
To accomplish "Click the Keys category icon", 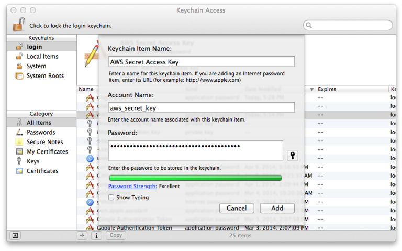I will pyautogui.click(x=19, y=161).
